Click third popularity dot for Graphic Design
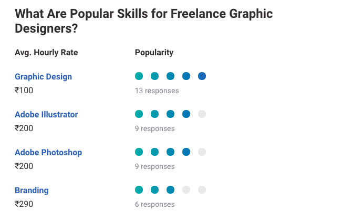The width and height of the screenshot is (343, 220). pyautogui.click(x=170, y=76)
